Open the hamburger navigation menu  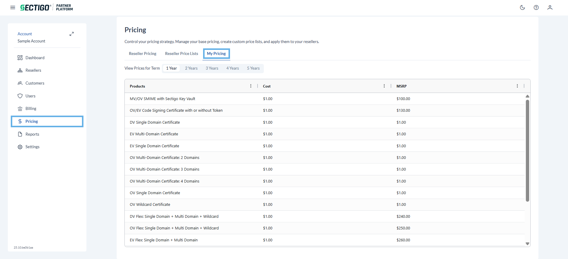[13, 7]
